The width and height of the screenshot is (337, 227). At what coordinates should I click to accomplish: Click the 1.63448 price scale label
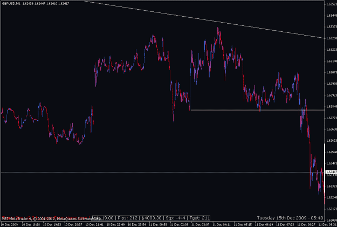(332, 16)
